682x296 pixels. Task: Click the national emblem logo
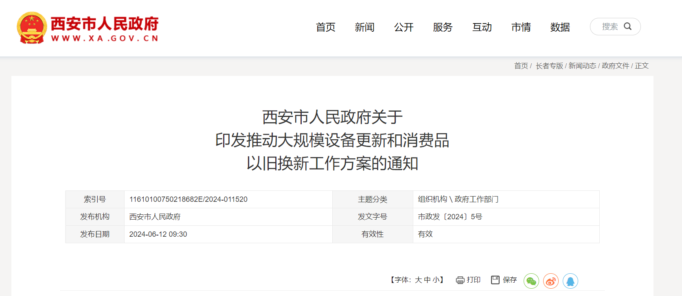pyautogui.click(x=32, y=28)
